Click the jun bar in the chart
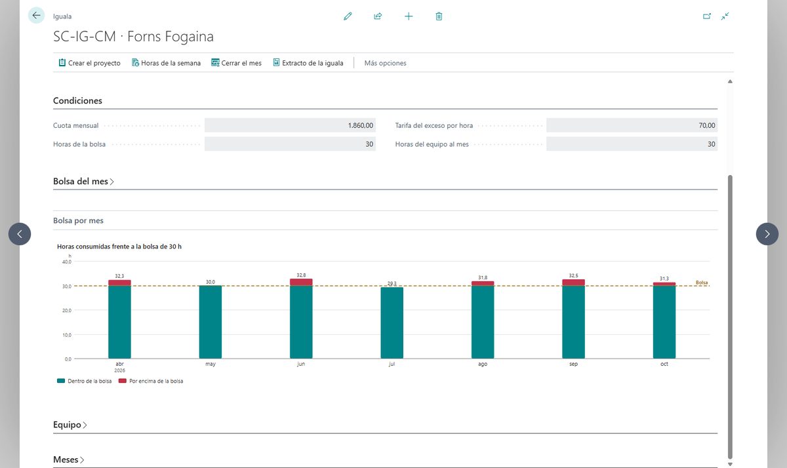Viewport: 787px width, 468px height. [x=301, y=319]
